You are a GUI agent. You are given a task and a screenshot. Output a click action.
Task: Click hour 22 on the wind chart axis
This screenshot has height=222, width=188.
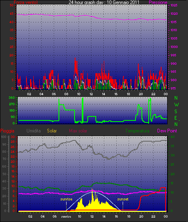point(153,94)
